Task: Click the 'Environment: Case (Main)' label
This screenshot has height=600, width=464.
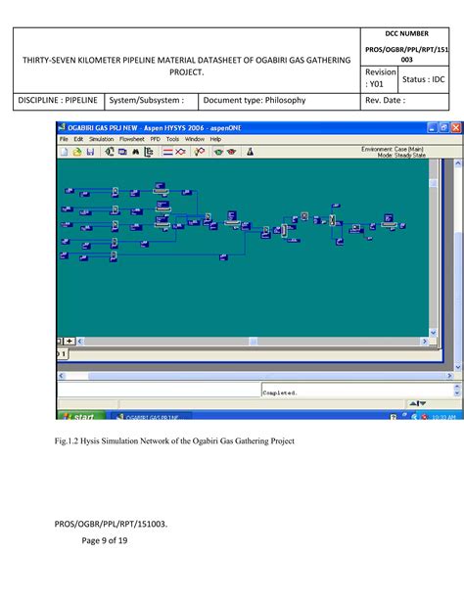Action: coord(393,149)
